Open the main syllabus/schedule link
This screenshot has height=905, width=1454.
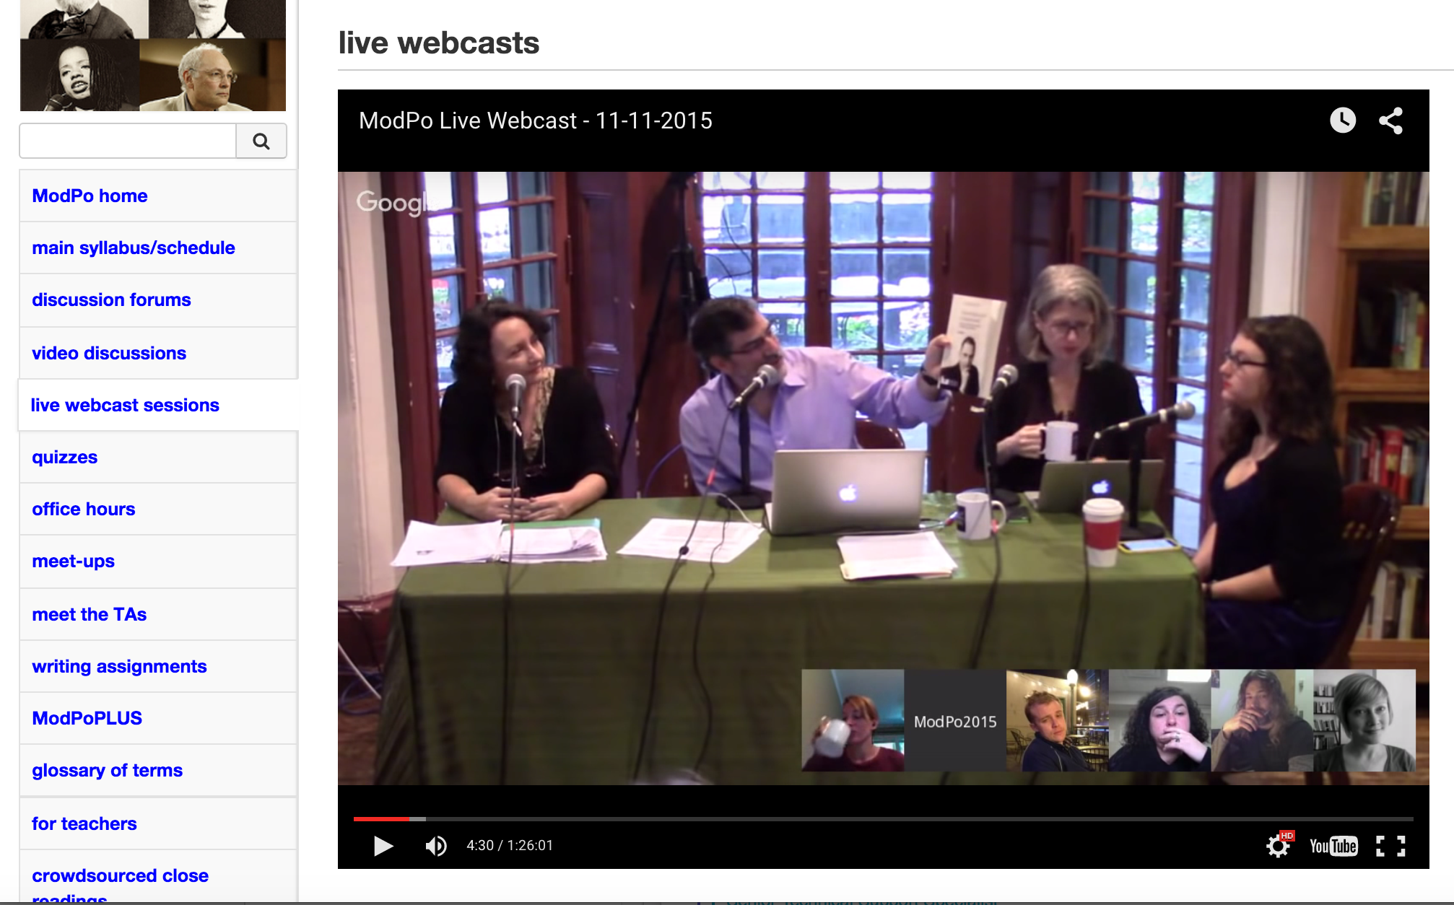tap(134, 248)
